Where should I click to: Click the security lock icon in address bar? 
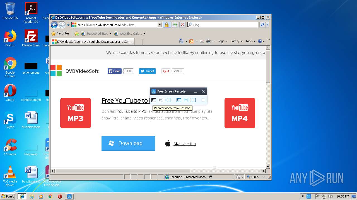[167, 25]
